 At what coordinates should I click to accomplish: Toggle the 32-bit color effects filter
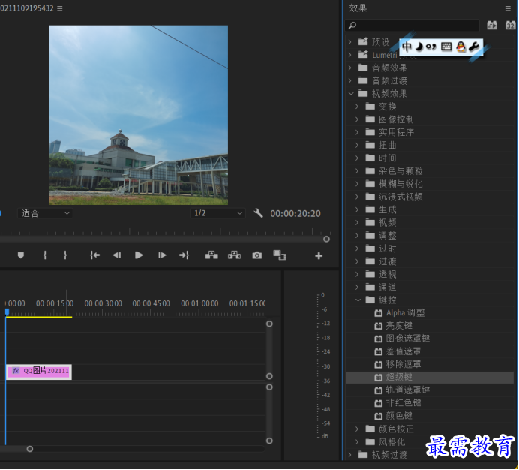click(511, 26)
